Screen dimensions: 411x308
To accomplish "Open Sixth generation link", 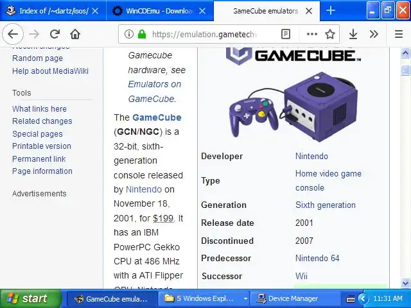I will (x=326, y=205).
